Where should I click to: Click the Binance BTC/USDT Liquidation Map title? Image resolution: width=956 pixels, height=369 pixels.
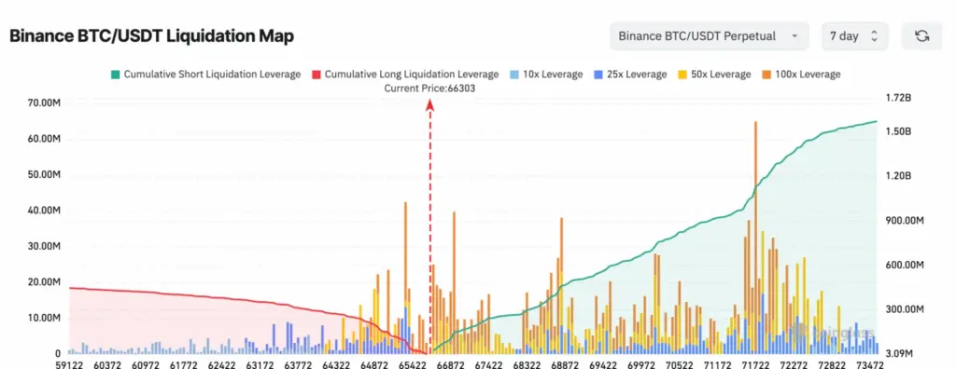[152, 36]
